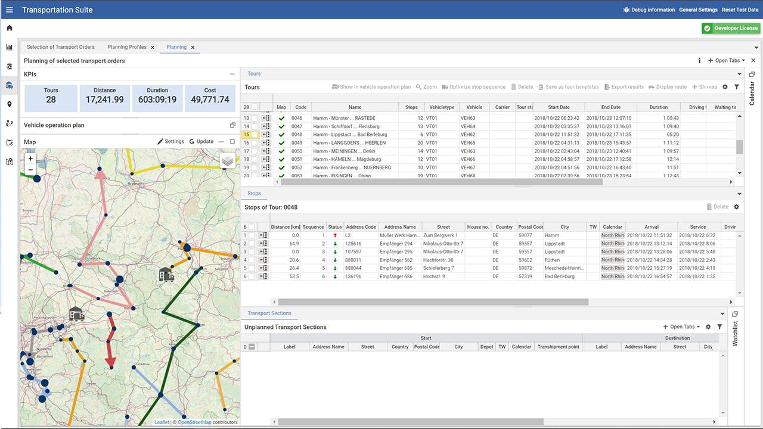
Task: Click the green checkmark for tour 0048
Action: (x=281, y=135)
